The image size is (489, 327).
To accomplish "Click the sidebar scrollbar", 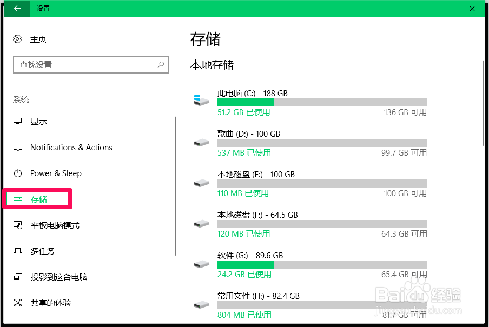I will pos(176,186).
